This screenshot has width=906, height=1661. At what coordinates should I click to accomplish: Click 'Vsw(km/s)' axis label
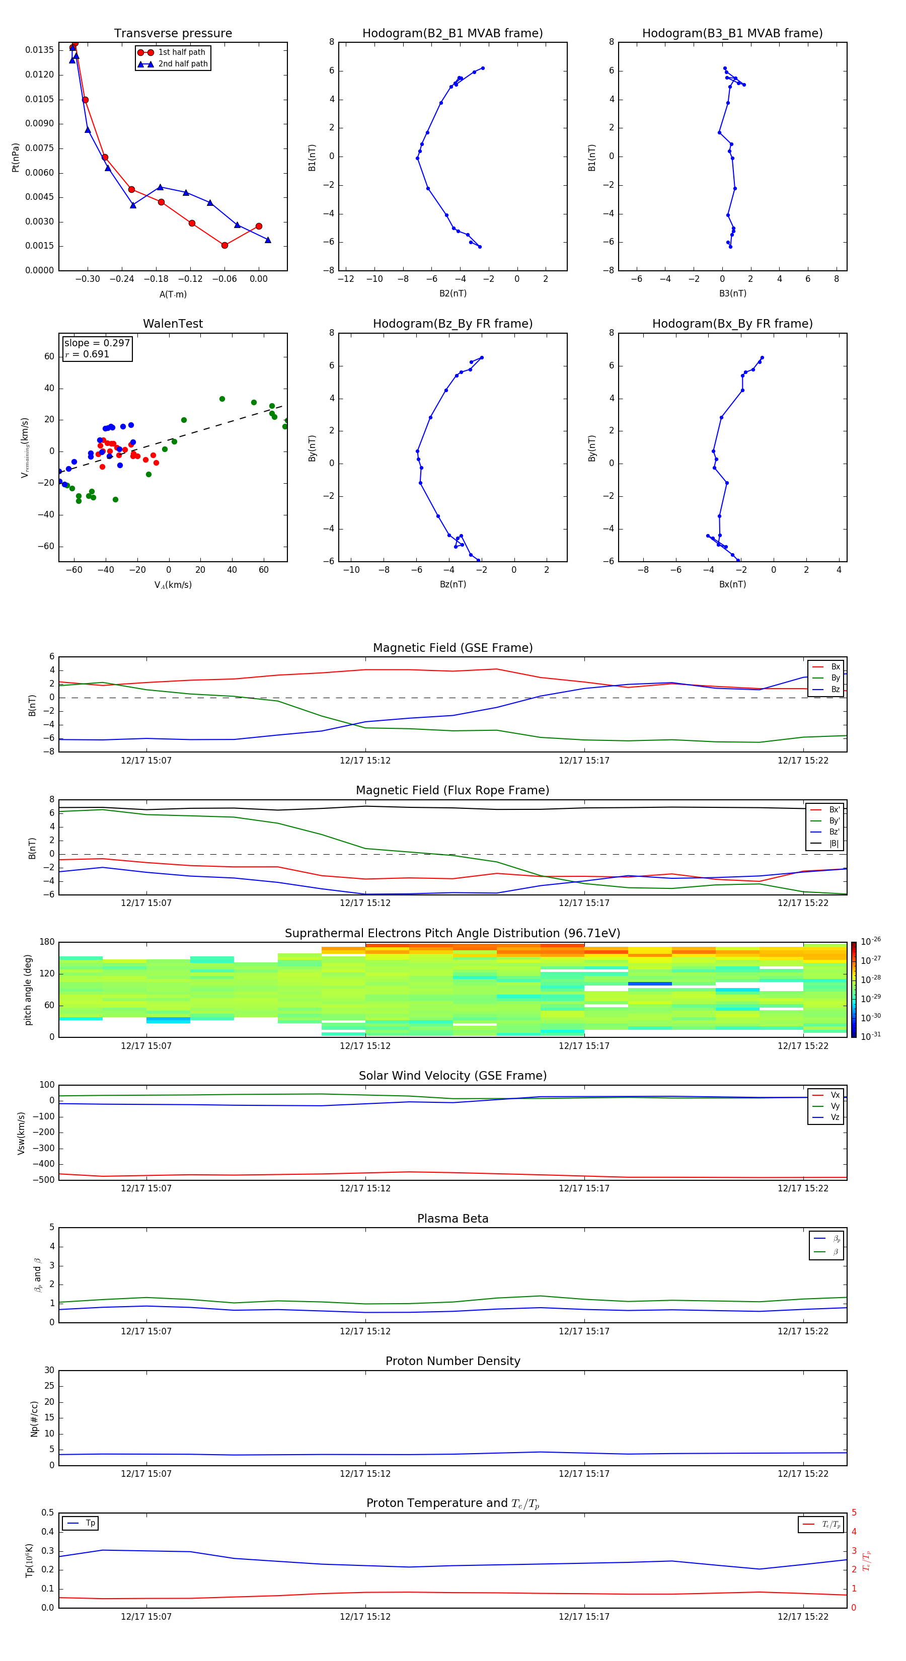pos(21,1133)
